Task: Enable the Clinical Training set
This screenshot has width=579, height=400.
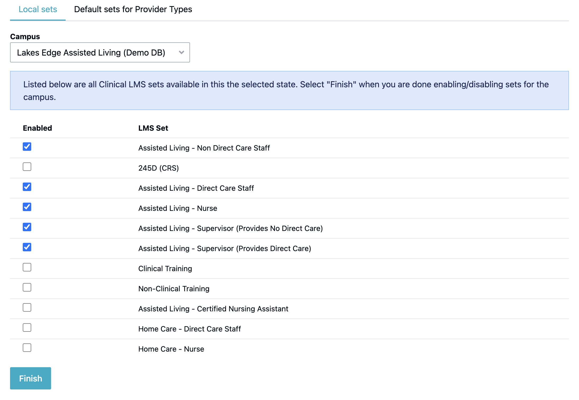Action: [27, 267]
